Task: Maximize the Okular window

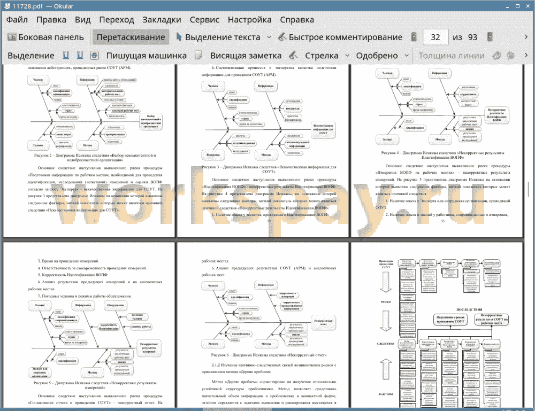Action: click(x=517, y=6)
